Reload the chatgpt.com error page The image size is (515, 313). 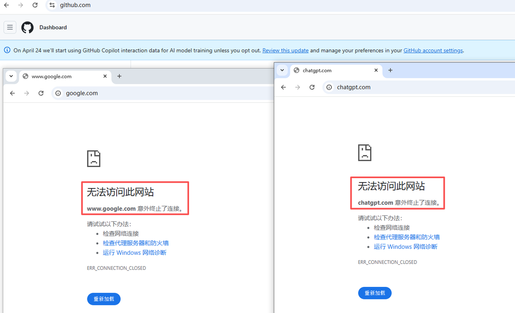click(312, 87)
